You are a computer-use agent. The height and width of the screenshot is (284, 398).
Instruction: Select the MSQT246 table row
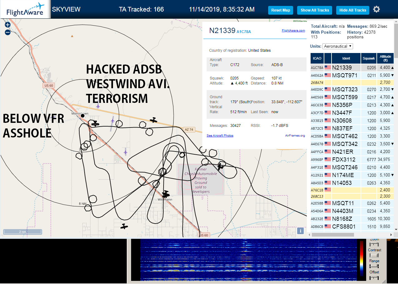pyautogui.click(x=352, y=167)
